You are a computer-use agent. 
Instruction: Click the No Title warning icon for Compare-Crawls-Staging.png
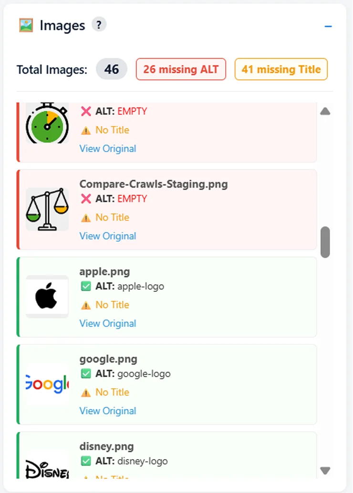point(86,217)
